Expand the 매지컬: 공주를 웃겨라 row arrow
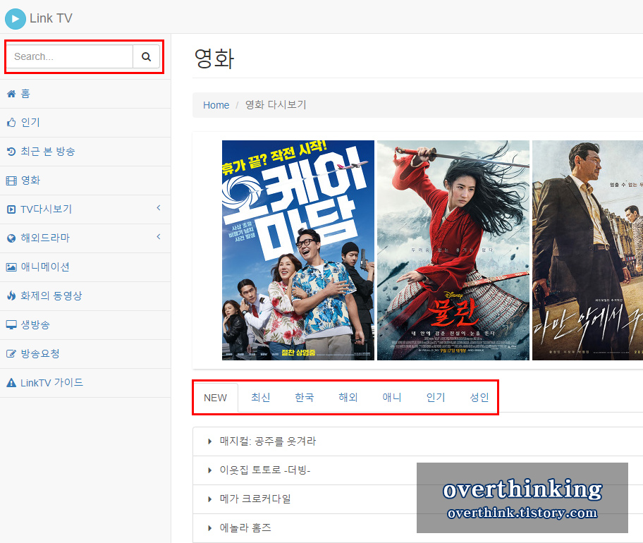This screenshot has height=543, width=643. [x=210, y=441]
